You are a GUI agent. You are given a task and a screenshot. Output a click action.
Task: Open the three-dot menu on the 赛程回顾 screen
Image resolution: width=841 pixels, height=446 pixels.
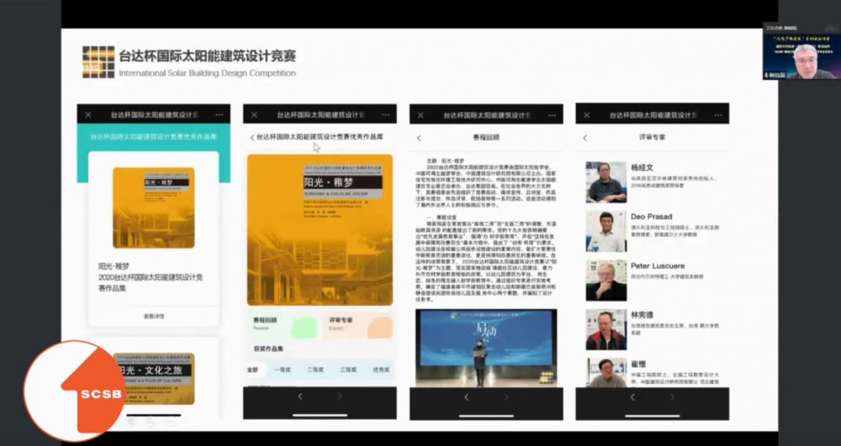(x=552, y=115)
